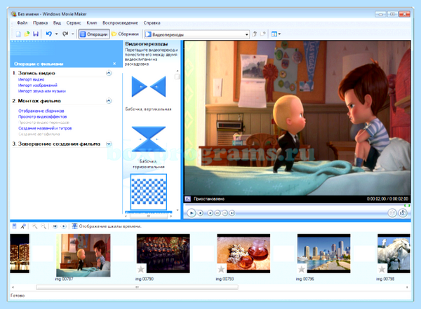Screen dimensions: 421x309
Task: Click the Narrate Timeline microphone icon
Action: click(23, 226)
